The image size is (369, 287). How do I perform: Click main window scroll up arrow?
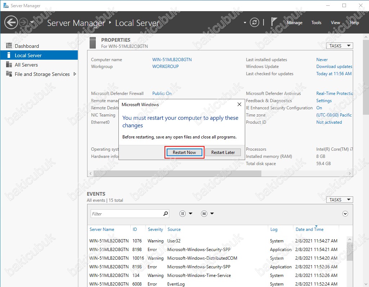click(366, 37)
